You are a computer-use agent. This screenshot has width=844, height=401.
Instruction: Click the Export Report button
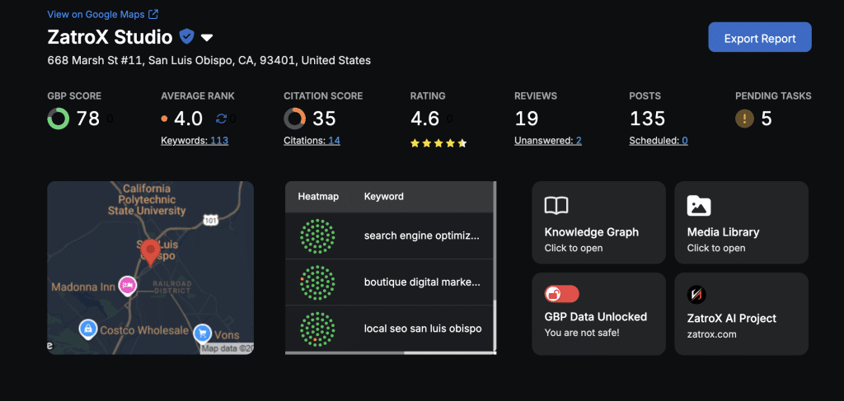tap(759, 37)
